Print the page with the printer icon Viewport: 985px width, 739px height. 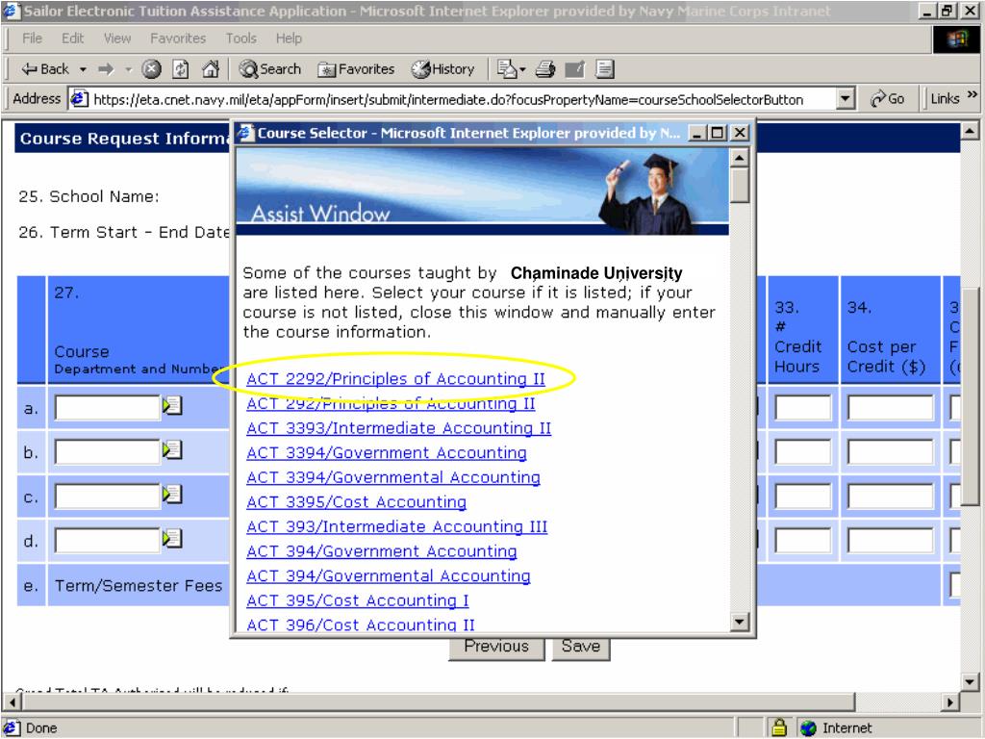[x=545, y=69]
